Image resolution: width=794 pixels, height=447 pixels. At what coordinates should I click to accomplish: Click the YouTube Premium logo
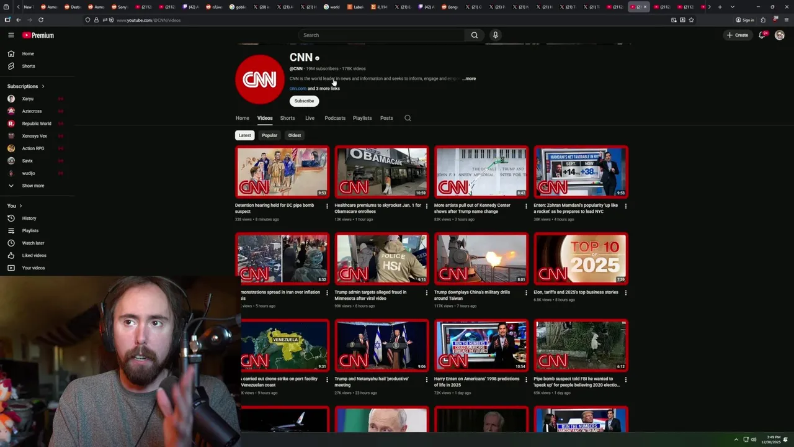coord(38,35)
